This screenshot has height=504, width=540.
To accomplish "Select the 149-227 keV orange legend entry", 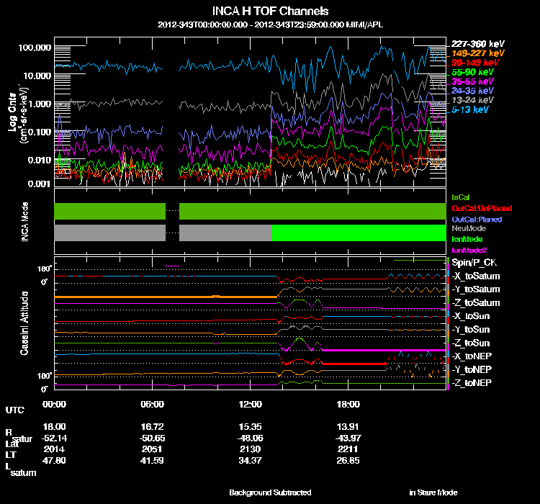I will click(475, 53).
